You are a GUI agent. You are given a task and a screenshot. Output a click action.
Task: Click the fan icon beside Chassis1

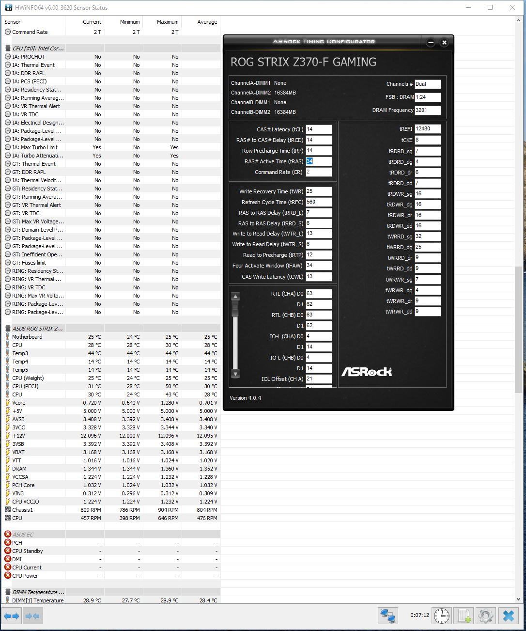coord(8,510)
